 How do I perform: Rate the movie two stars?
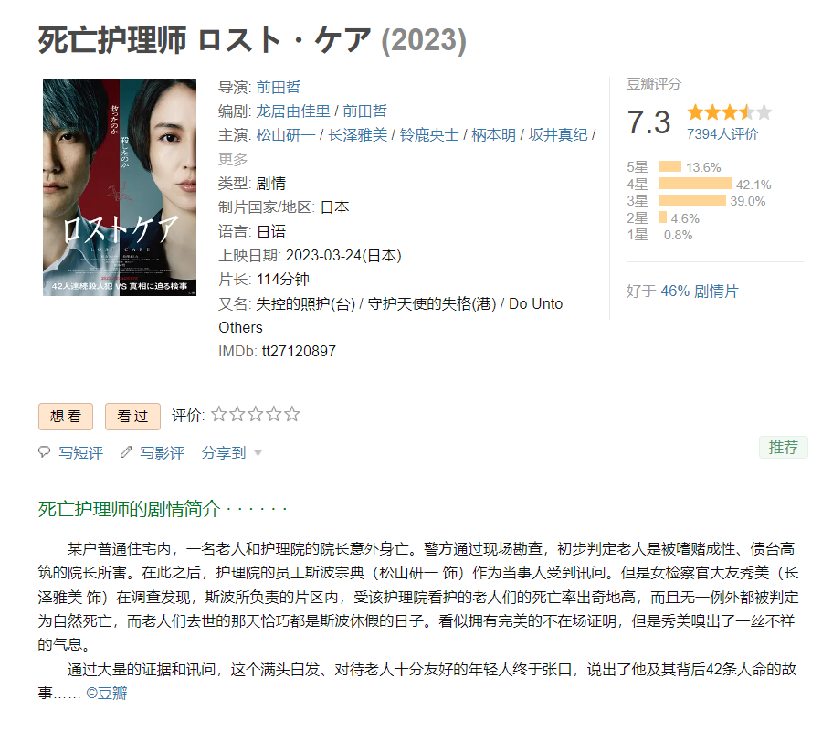pos(237,414)
